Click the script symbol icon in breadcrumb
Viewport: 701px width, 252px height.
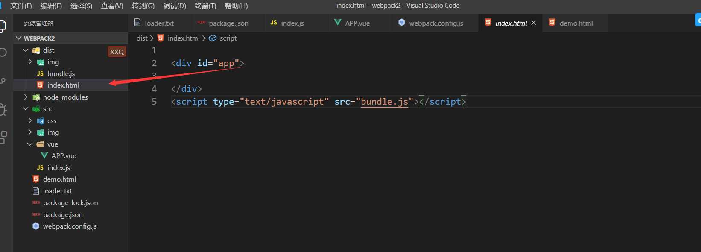point(213,38)
